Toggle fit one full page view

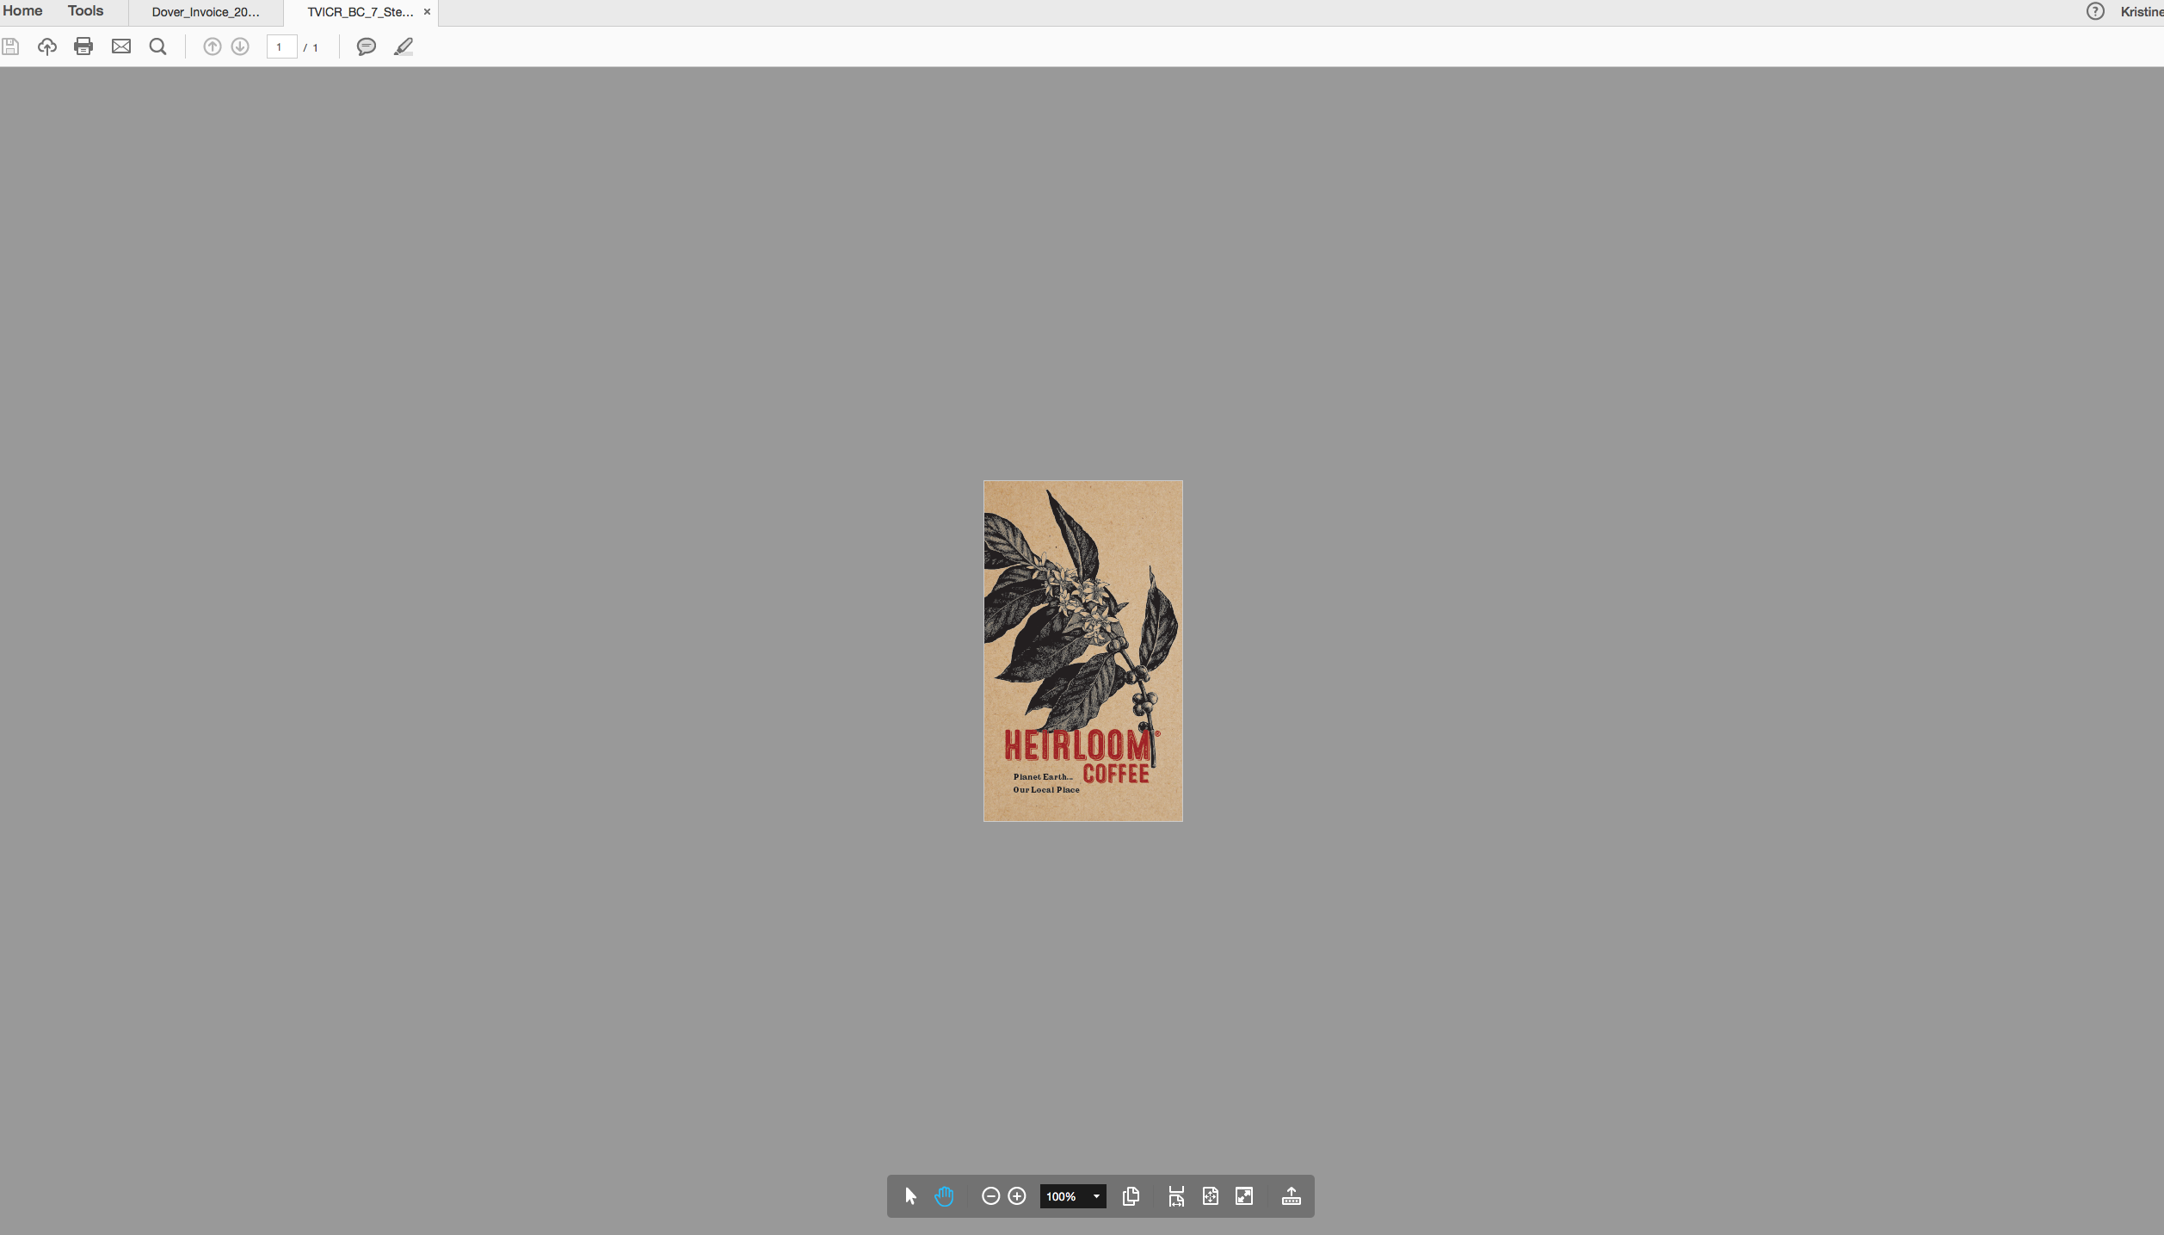[1211, 1196]
